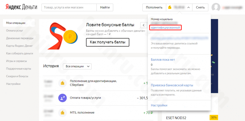
Task: Click the wallet icon beside Пополнение для идентификации
Action: pos(63,83)
